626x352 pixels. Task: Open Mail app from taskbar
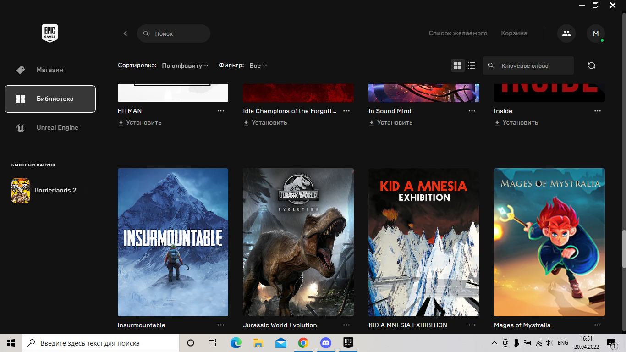point(280,343)
